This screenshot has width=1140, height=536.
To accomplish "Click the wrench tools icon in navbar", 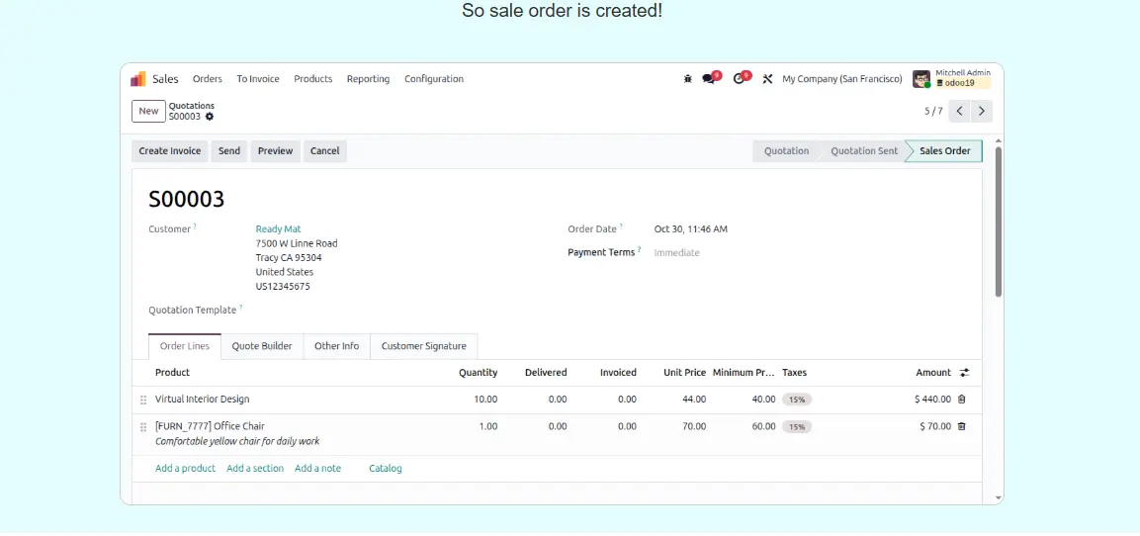I will pos(767,79).
